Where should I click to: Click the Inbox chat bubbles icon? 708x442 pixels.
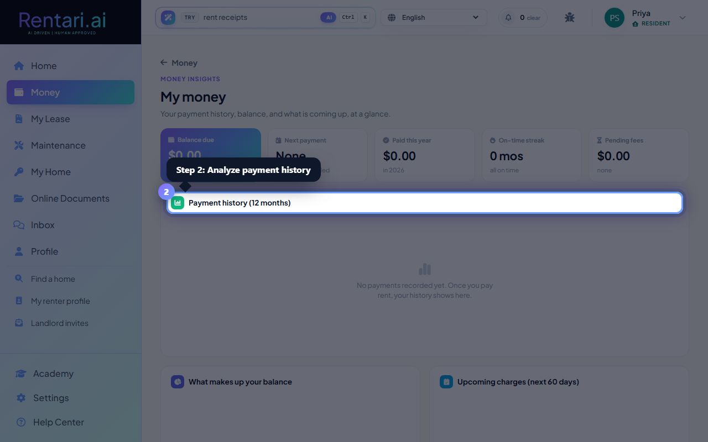[x=19, y=225]
